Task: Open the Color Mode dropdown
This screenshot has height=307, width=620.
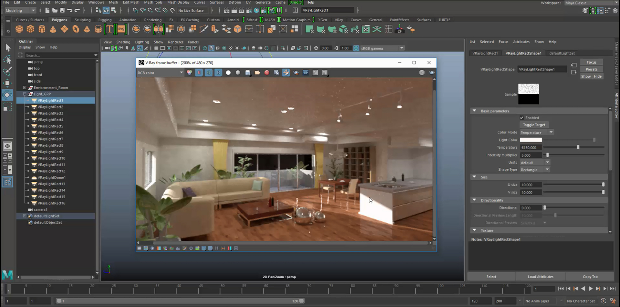Action: click(536, 132)
